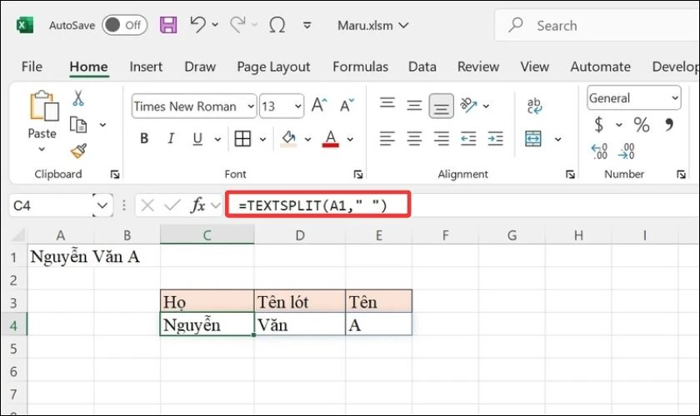Open Clipboard dialog launcher
The width and height of the screenshot is (700, 416).
pyautogui.click(x=115, y=175)
